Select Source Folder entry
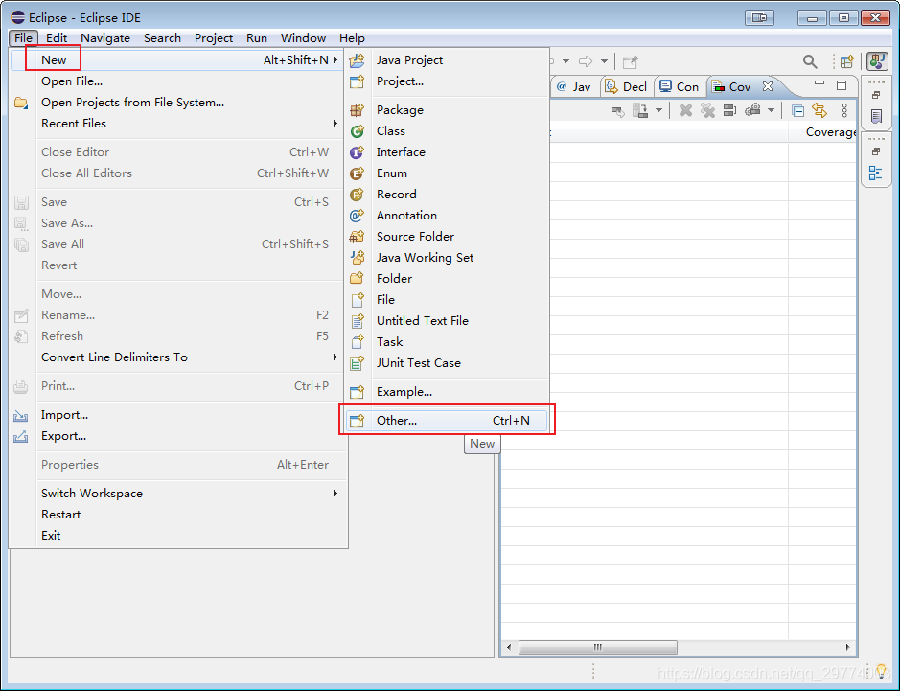This screenshot has height=691, width=900. 447,237
